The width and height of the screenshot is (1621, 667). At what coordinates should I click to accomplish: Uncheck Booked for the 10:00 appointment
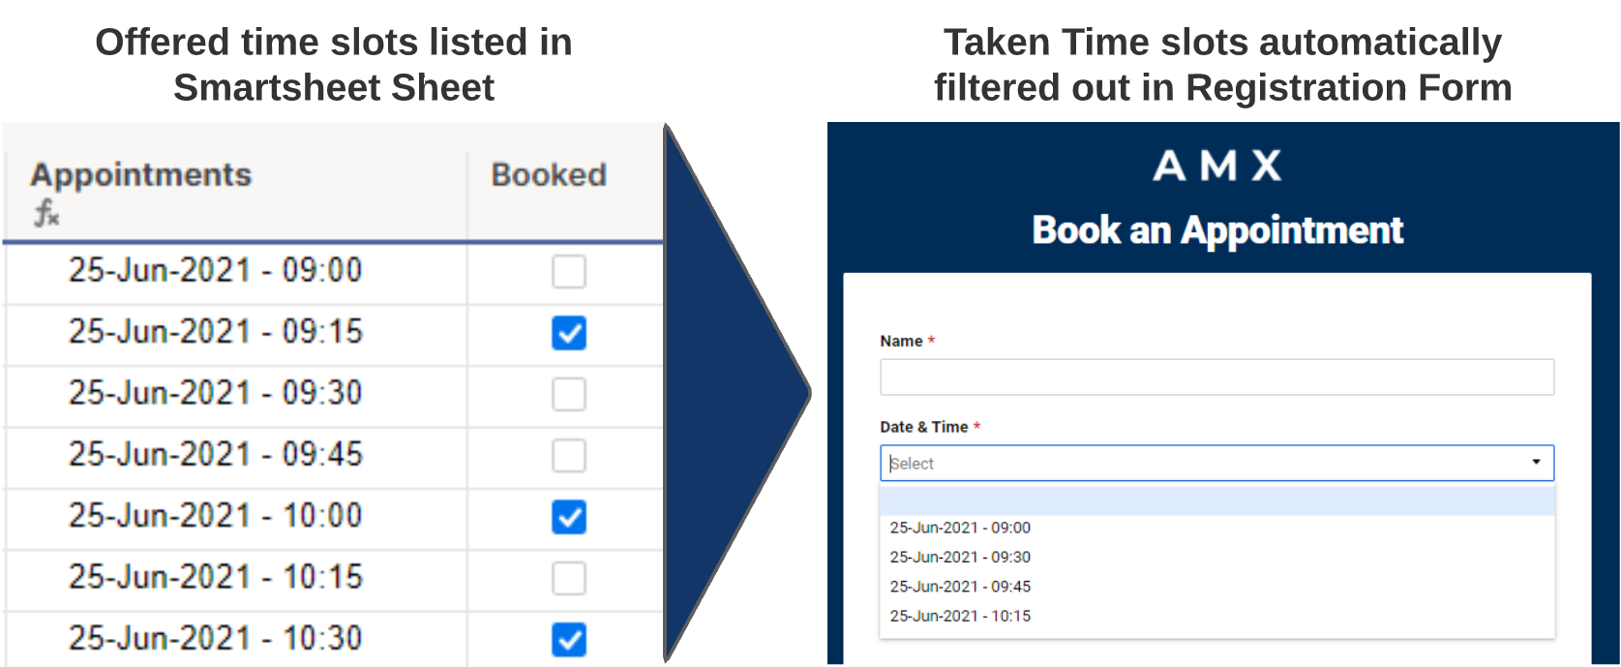coord(569,517)
